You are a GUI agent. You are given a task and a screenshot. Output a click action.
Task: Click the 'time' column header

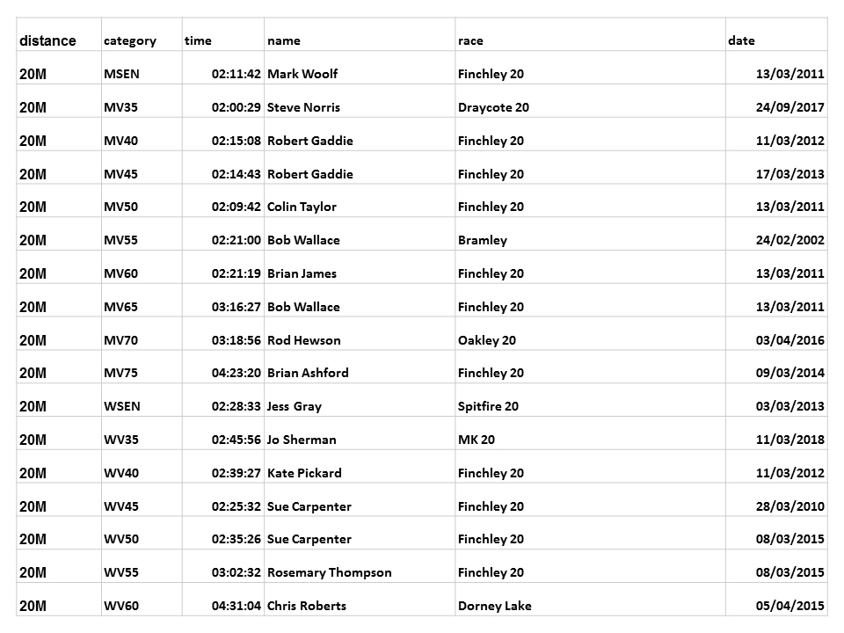click(x=198, y=40)
